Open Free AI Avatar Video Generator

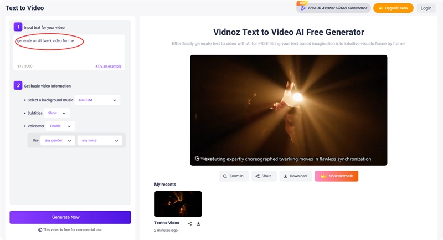tap(333, 8)
